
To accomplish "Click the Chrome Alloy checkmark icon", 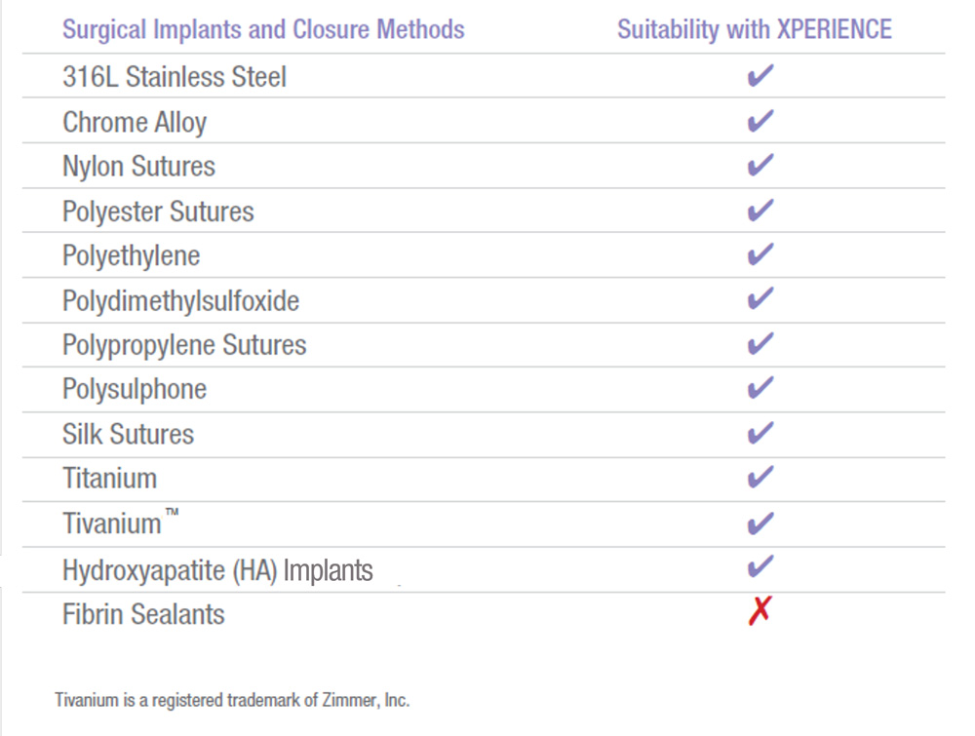I will pos(760,121).
